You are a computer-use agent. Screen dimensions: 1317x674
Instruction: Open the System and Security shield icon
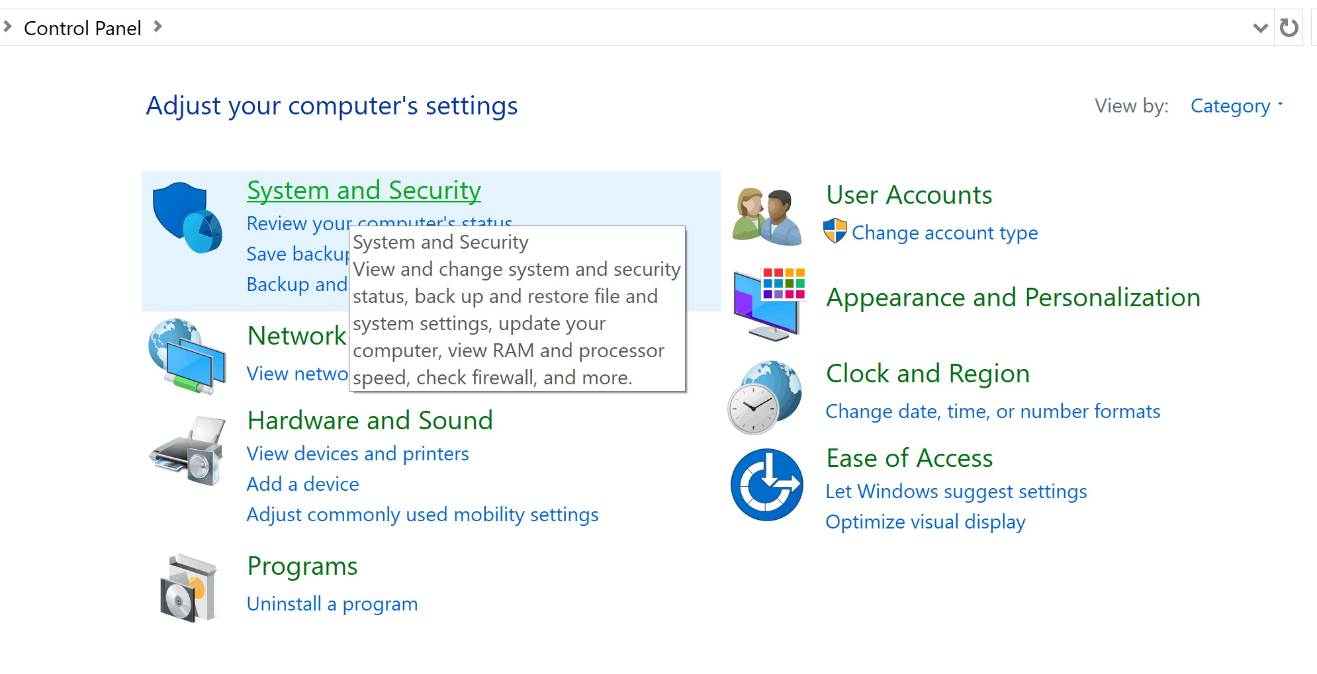point(187,218)
